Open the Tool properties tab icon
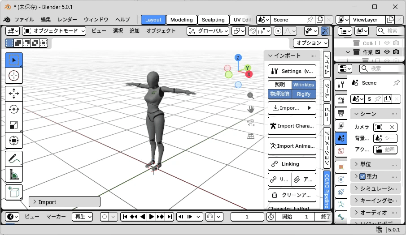406x235 pixels. coord(341,85)
